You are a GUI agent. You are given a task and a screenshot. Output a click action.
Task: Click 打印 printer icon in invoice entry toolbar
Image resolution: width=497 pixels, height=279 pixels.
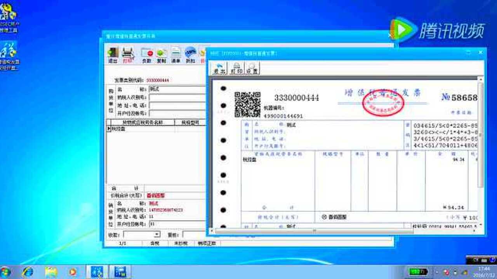point(128,55)
